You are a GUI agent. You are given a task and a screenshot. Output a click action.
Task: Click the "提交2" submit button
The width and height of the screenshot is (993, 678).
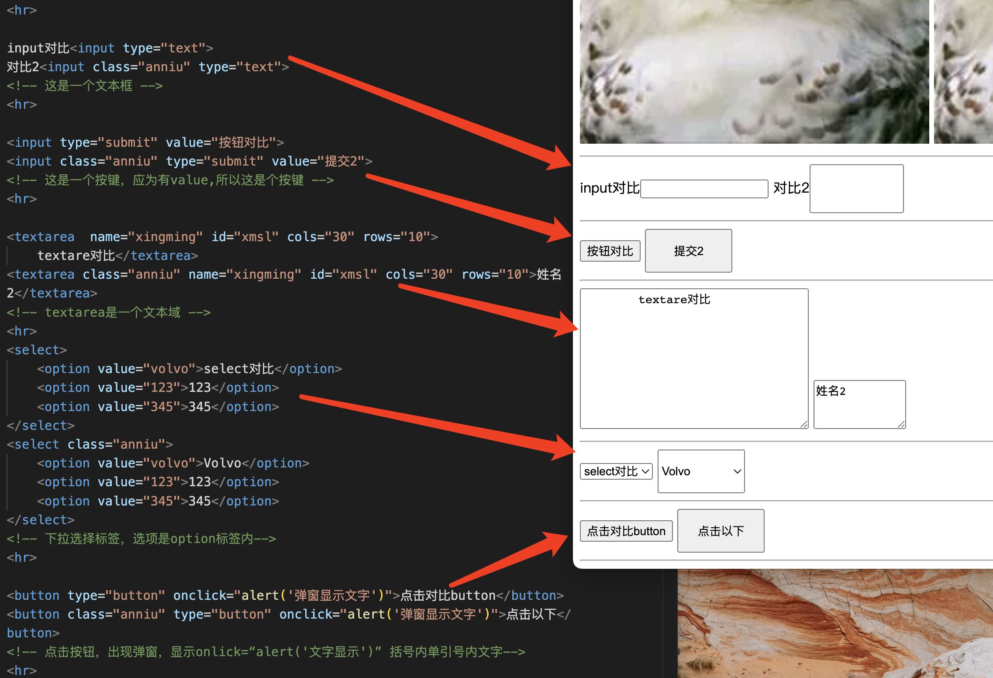click(x=688, y=251)
